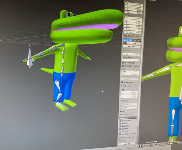Click the Clip 終了 field showing 1000.000
This screenshot has height=150, width=182.
(130, 74)
